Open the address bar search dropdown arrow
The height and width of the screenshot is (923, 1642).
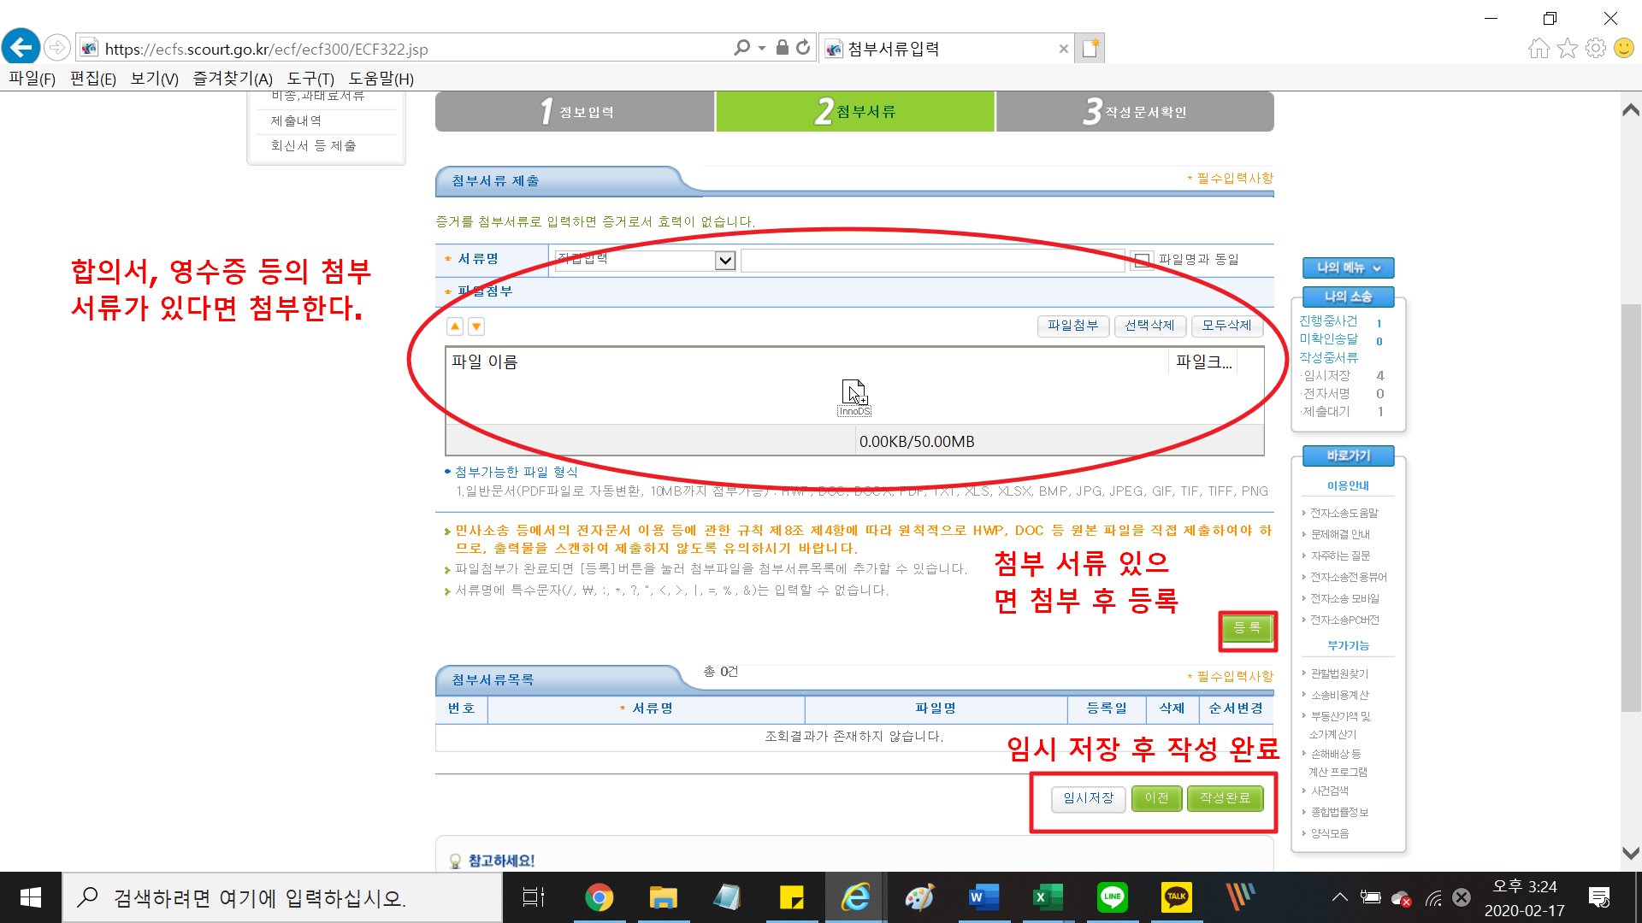click(762, 49)
